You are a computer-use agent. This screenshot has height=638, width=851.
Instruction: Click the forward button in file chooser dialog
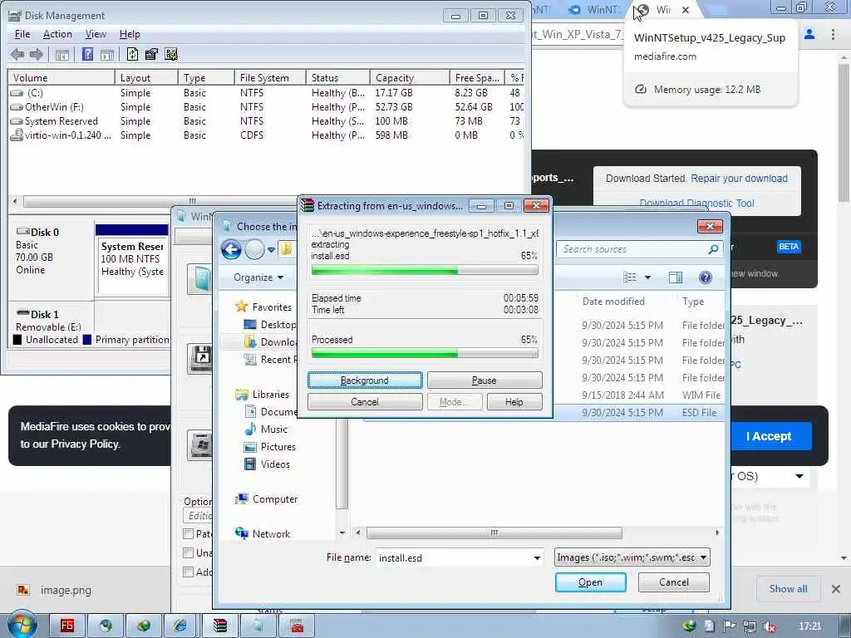click(254, 249)
